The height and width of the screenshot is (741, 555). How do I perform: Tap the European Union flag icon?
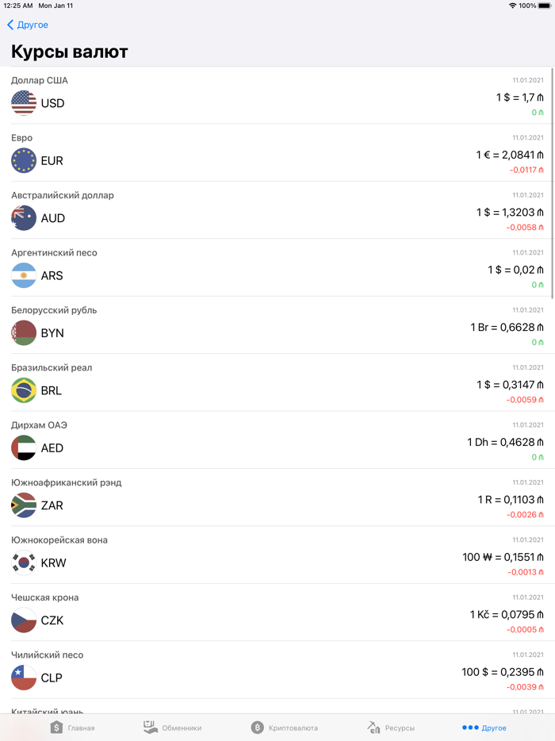coord(24,160)
